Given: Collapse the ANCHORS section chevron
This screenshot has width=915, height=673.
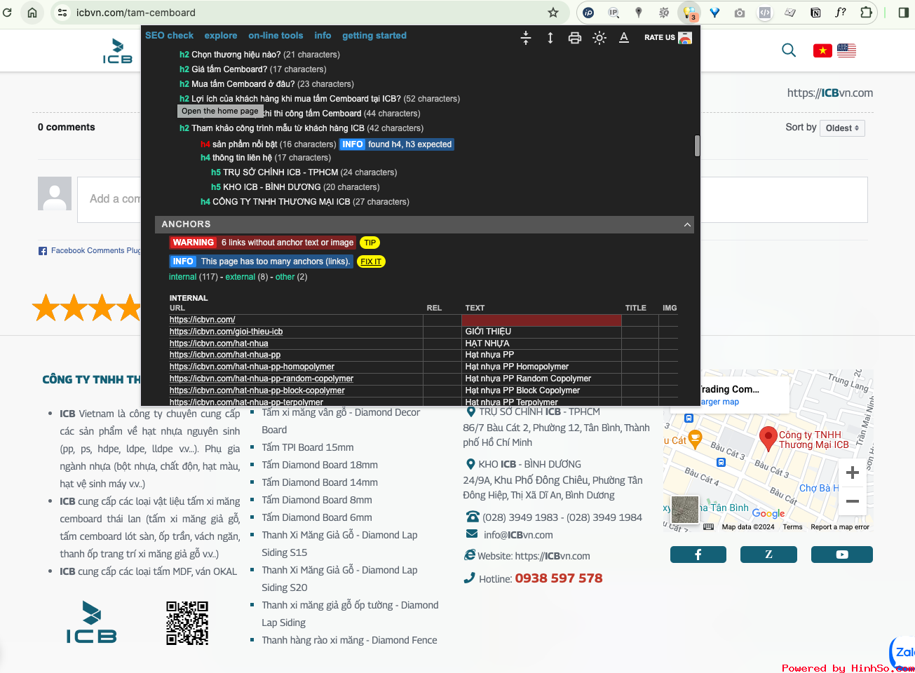Looking at the screenshot, I should [x=687, y=224].
